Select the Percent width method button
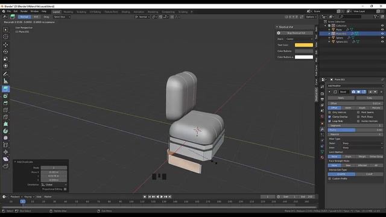 (x=376, y=108)
